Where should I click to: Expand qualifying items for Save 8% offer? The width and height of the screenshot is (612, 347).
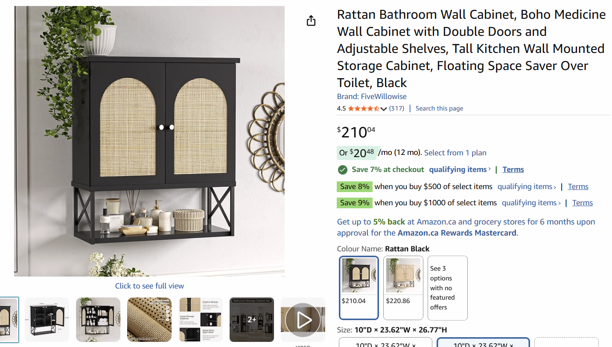point(527,187)
